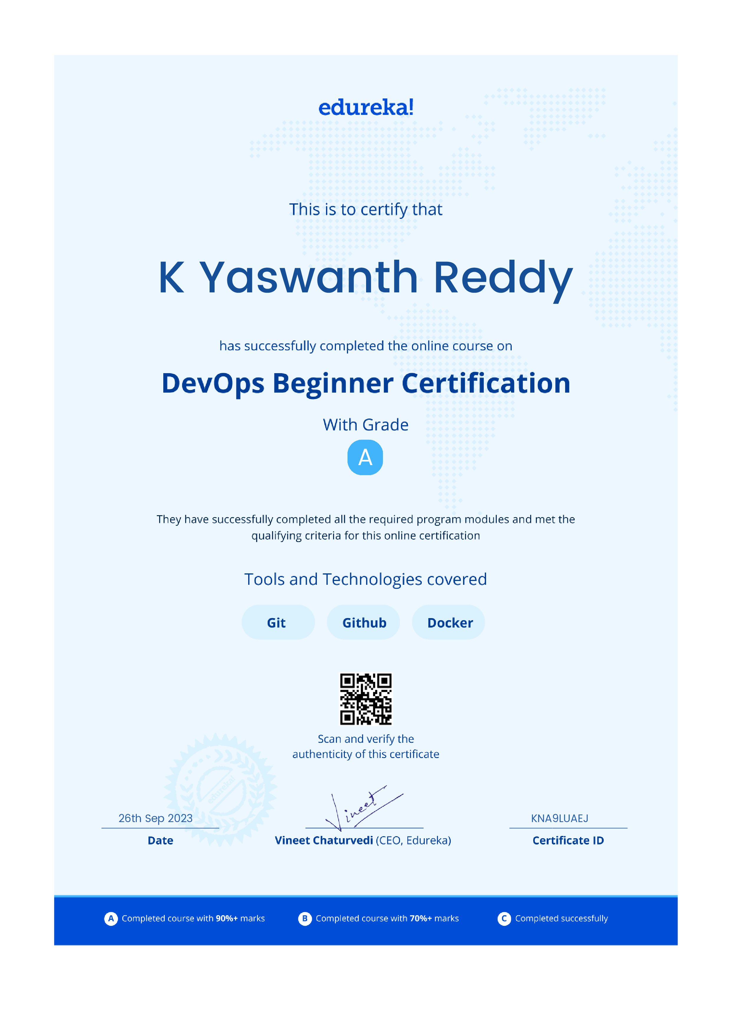Click the footer C legend circle icon
731x1034 pixels.
504,918
